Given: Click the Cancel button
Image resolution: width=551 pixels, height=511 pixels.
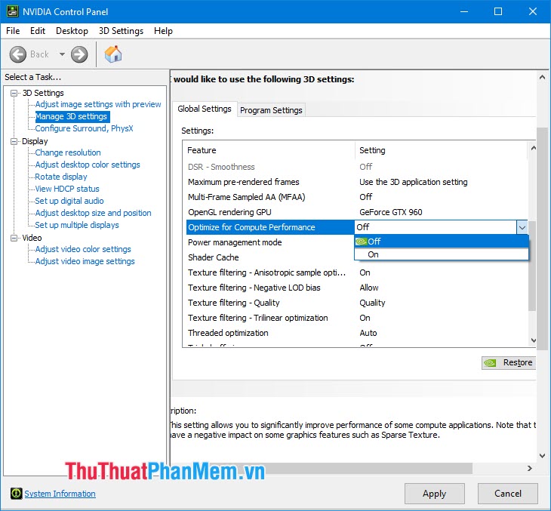Looking at the screenshot, I should 507,494.
